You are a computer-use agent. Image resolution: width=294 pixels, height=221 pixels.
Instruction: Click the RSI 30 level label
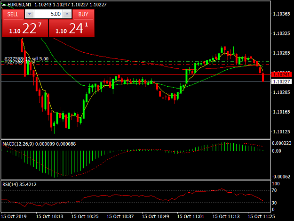click(x=274, y=203)
